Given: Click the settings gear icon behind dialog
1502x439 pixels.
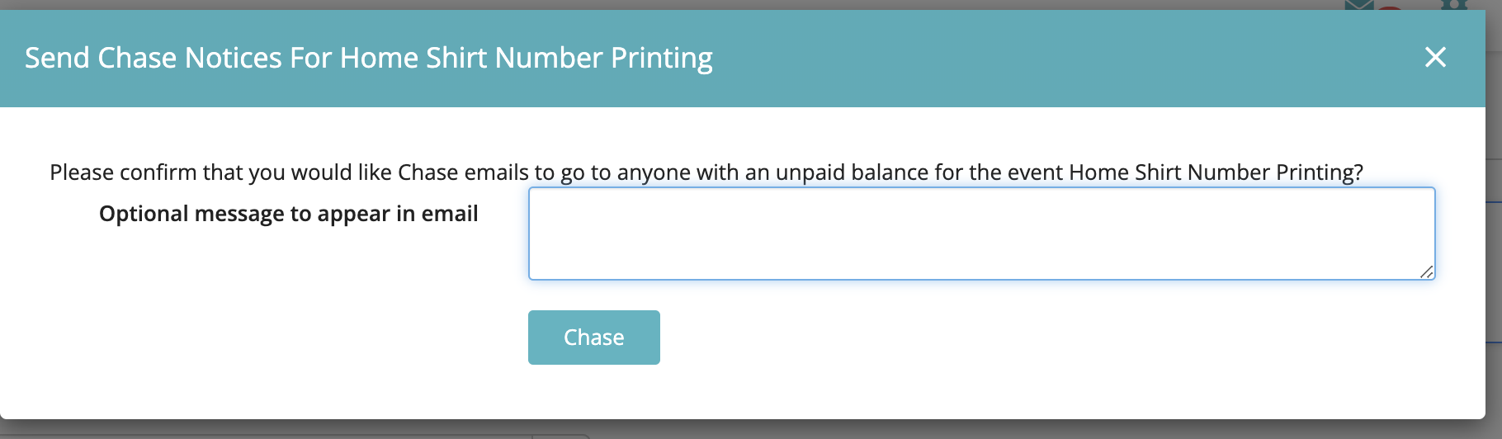Looking at the screenshot, I should pos(1454,4).
